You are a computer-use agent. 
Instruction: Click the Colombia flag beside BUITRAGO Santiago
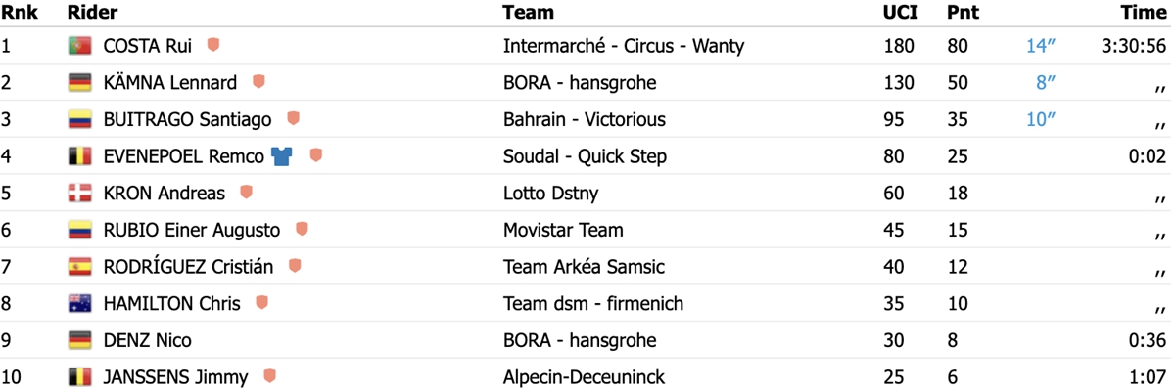79,120
